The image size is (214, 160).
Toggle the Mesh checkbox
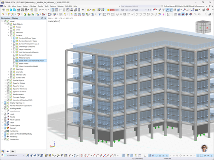(x=5, y=122)
